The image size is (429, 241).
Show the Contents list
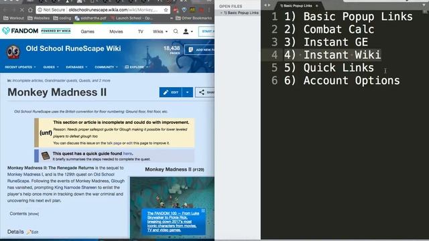pyautogui.click(x=34, y=214)
